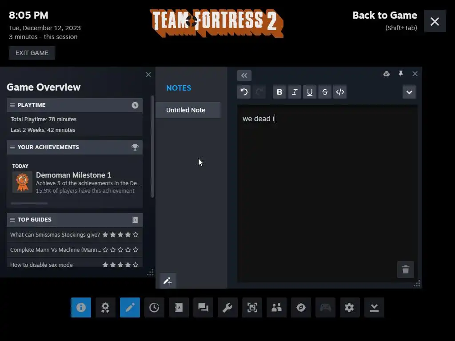Viewport: 455px width, 341px height.
Task: Collapse notes list with double chevron
Action: [244, 75]
